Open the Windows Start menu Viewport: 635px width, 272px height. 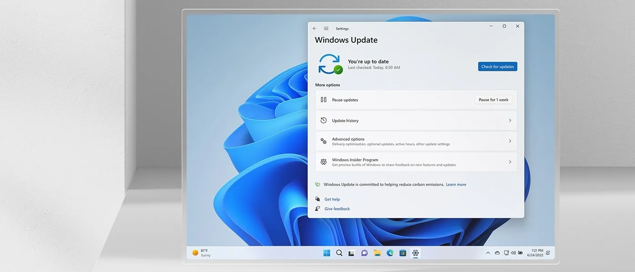click(327, 253)
